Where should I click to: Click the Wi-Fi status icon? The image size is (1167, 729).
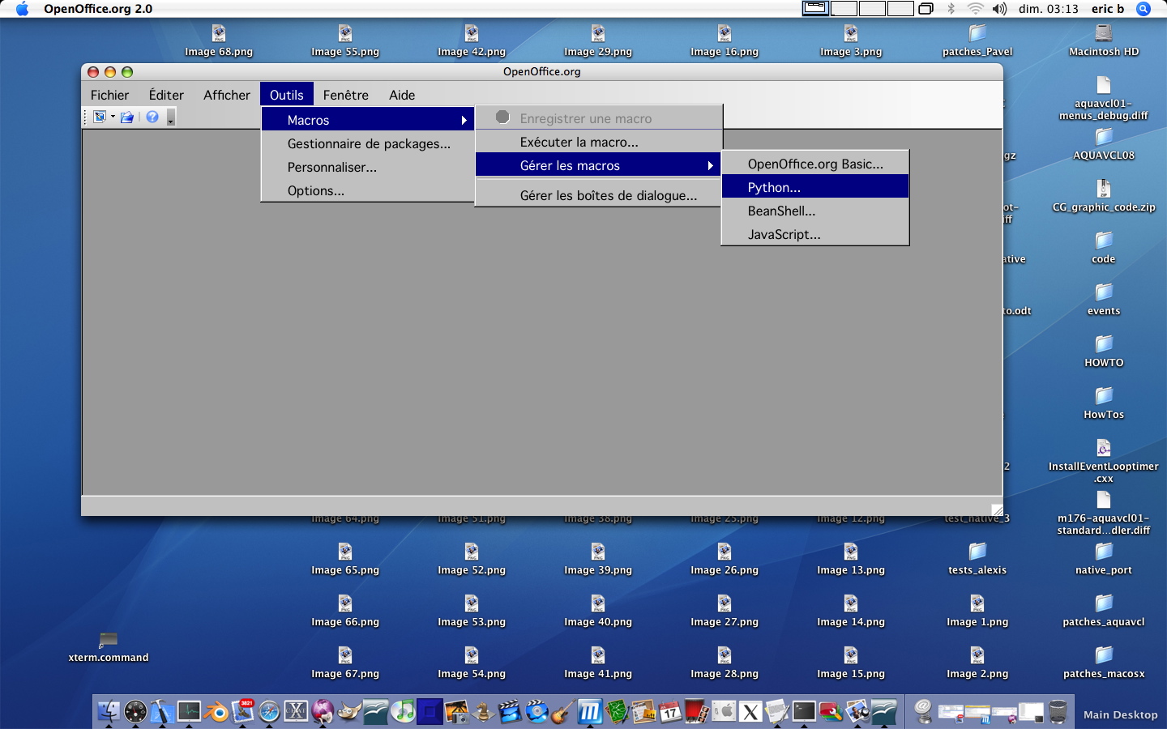pos(976,9)
